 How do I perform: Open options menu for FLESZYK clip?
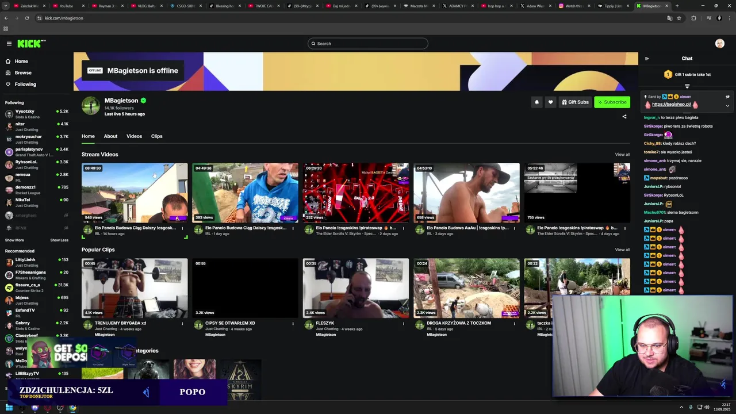tap(404, 324)
